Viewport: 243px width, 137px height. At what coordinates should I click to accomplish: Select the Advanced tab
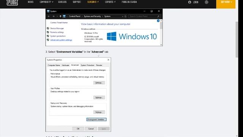75,65
